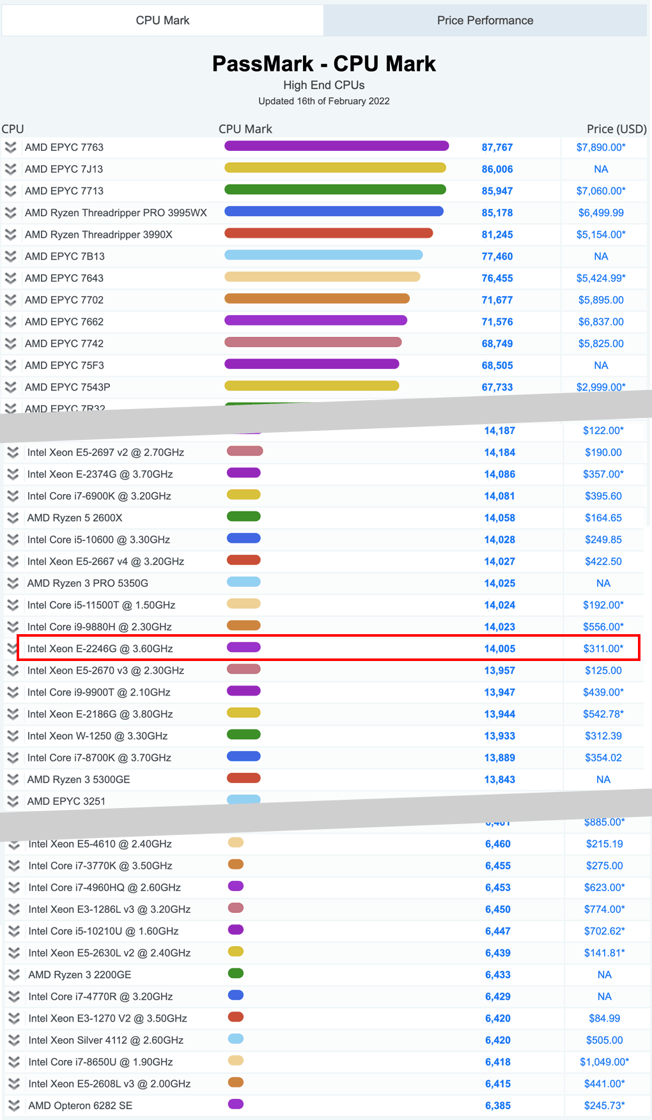Expand details for AMD Ryzen Threadripper 3990X
Image resolution: width=652 pixels, height=1120 pixels.
pos(11,235)
